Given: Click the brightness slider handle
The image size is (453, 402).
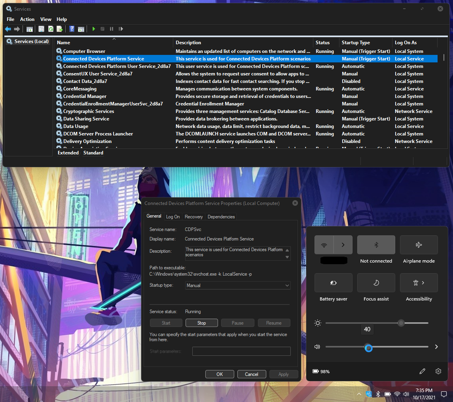Looking at the screenshot, I should pos(401,323).
